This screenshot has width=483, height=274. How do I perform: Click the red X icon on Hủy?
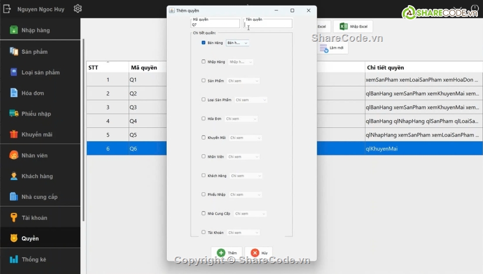click(x=255, y=253)
